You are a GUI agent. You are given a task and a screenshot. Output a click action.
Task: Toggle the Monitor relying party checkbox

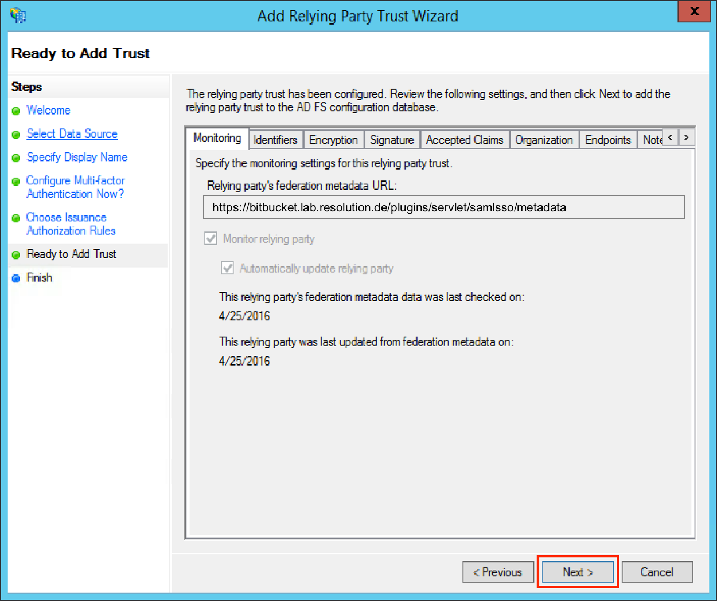211,238
